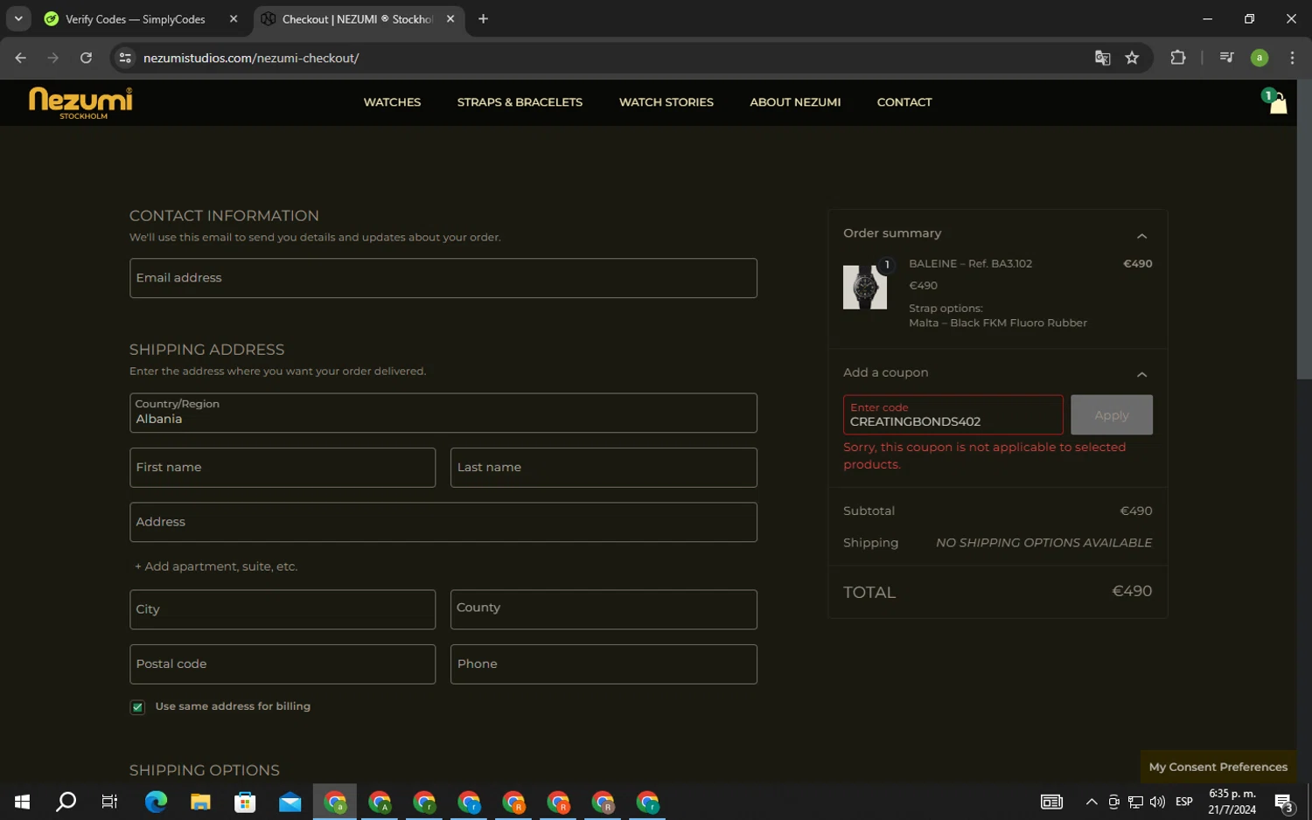Click page vertical scrollbar
The width and height of the screenshot is (1312, 820).
1304,230
